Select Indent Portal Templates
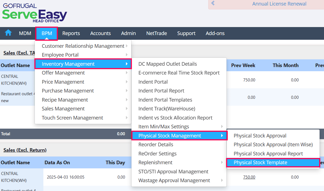Screen dimensions: 324x191 tap(165, 100)
